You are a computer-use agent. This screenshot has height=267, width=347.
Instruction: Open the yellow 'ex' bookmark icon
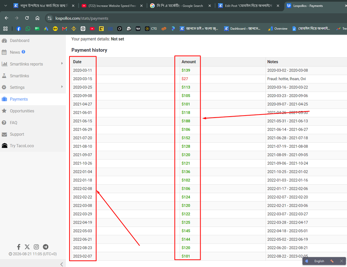[55, 29]
